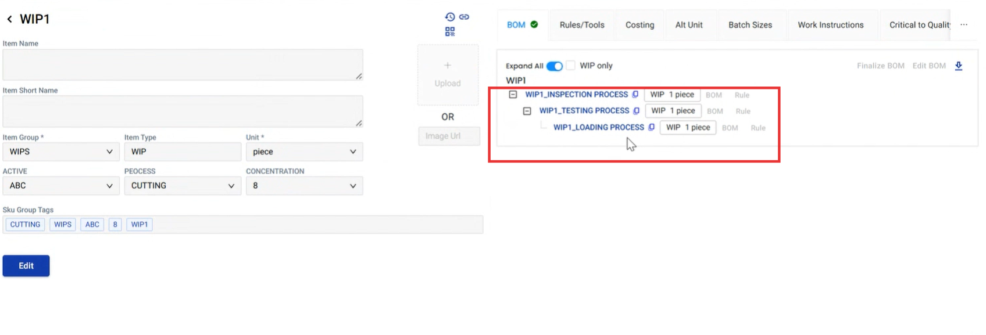Toggle the Expand All switch
986x335 pixels.
(x=555, y=66)
